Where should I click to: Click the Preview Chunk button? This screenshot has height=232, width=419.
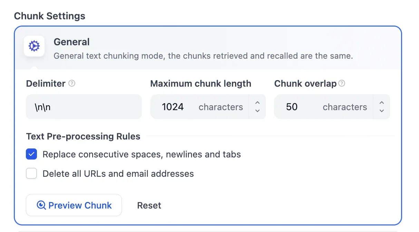(74, 205)
